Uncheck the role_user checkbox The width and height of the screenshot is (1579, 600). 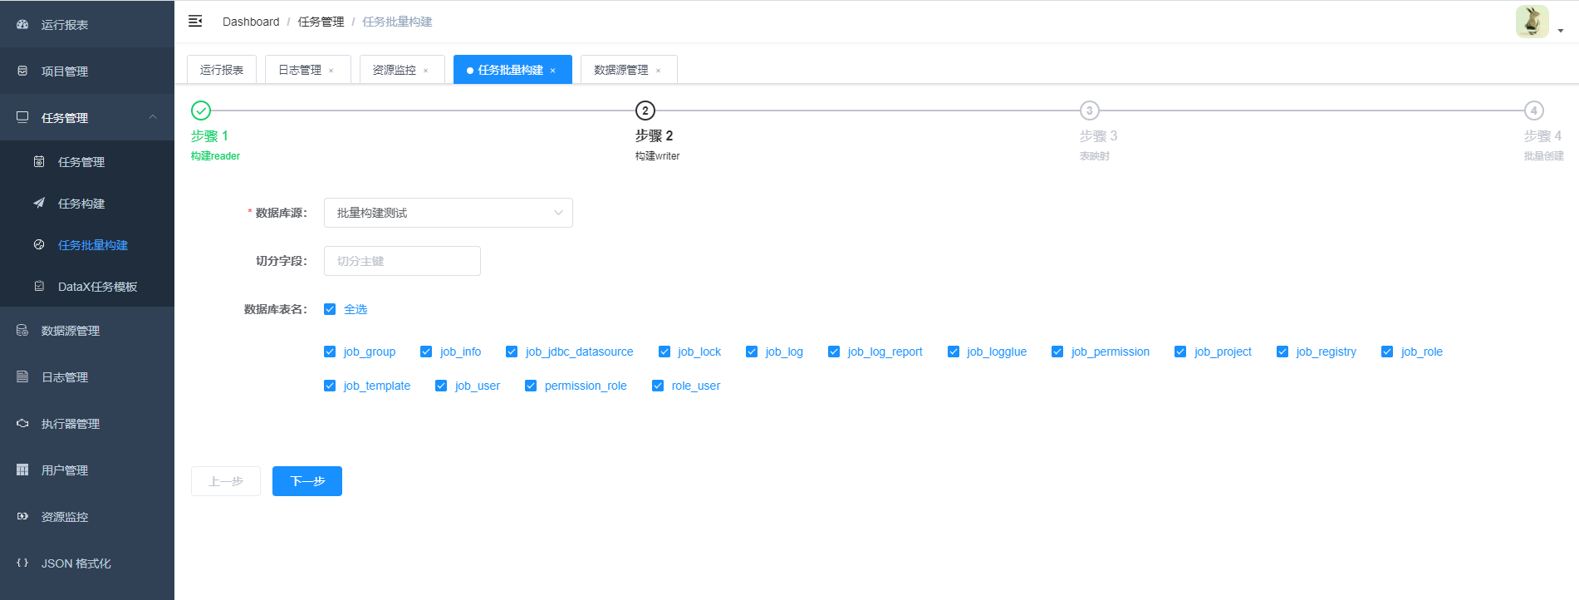(658, 386)
